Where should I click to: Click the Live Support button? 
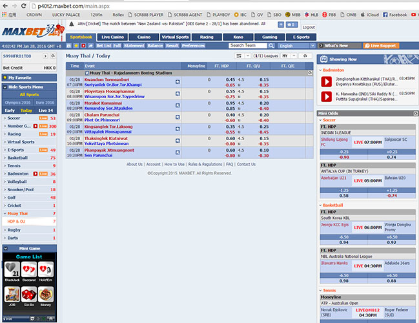coord(381,46)
